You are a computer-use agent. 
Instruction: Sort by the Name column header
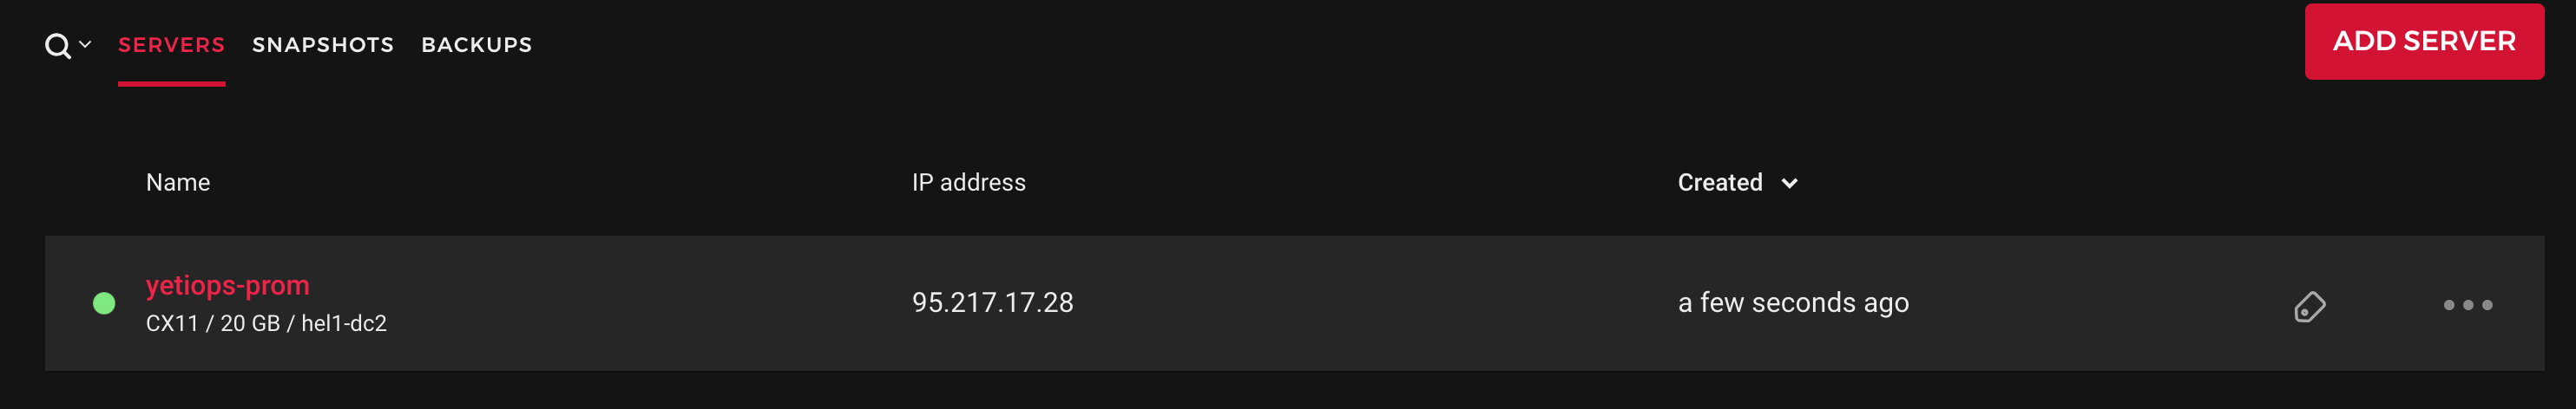178,183
